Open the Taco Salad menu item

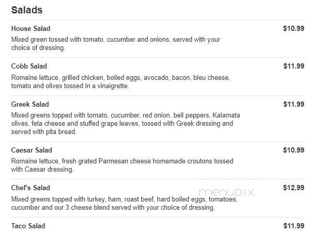pyautogui.click(x=28, y=226)
